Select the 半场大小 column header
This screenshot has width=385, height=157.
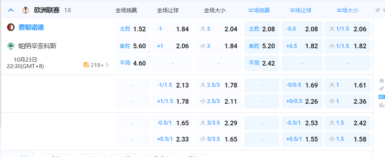pos(347,10)
